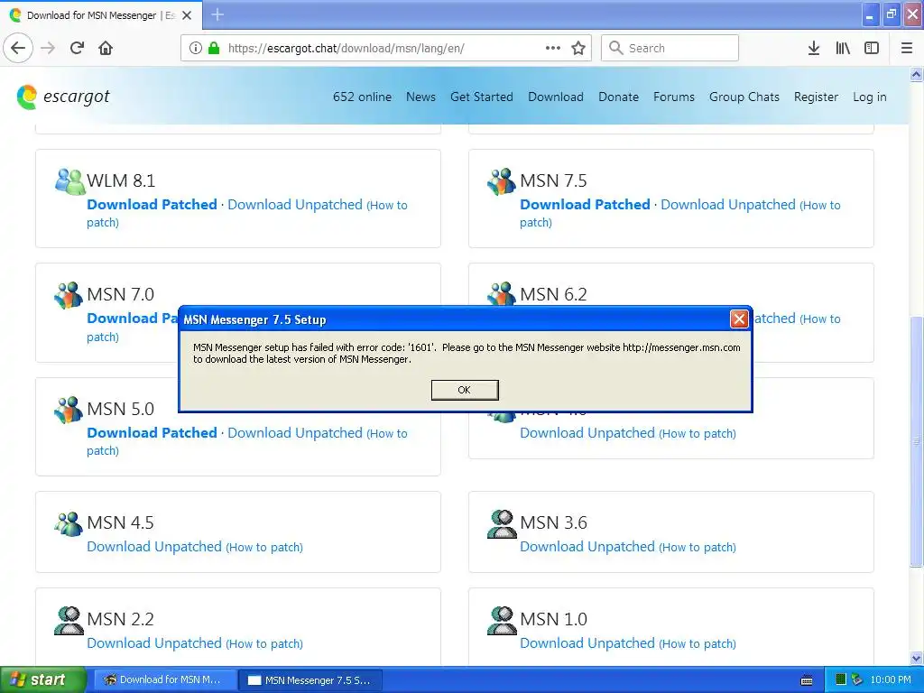The image size is (924, 693).
Task: Open the Get Started page
Action: [482, 97]
